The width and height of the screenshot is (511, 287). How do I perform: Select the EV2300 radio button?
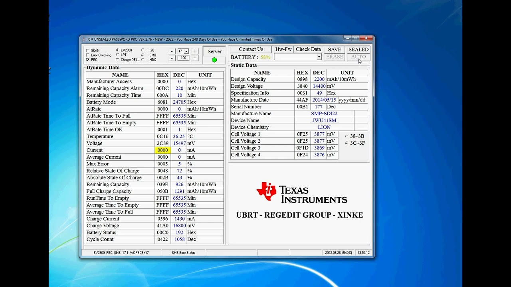pos(117,50)
